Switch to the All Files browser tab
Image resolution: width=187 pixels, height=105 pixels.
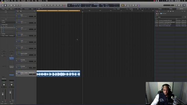tap(181, 9)
